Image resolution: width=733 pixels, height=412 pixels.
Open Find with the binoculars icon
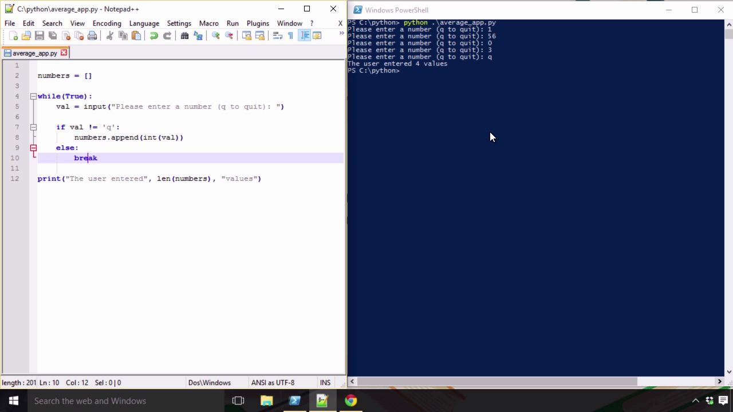pyautogui.click(x=185, y=35)
